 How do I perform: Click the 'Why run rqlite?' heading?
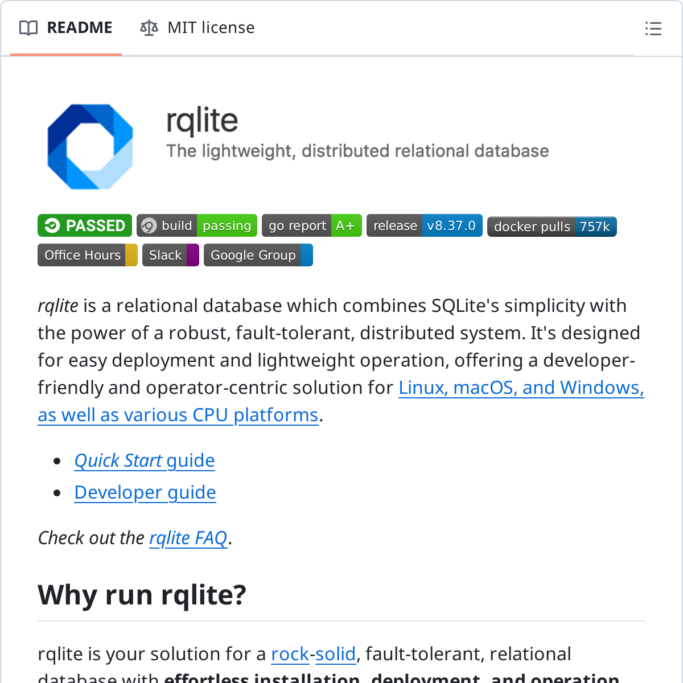pyautogui.click(x=142, y=595)
